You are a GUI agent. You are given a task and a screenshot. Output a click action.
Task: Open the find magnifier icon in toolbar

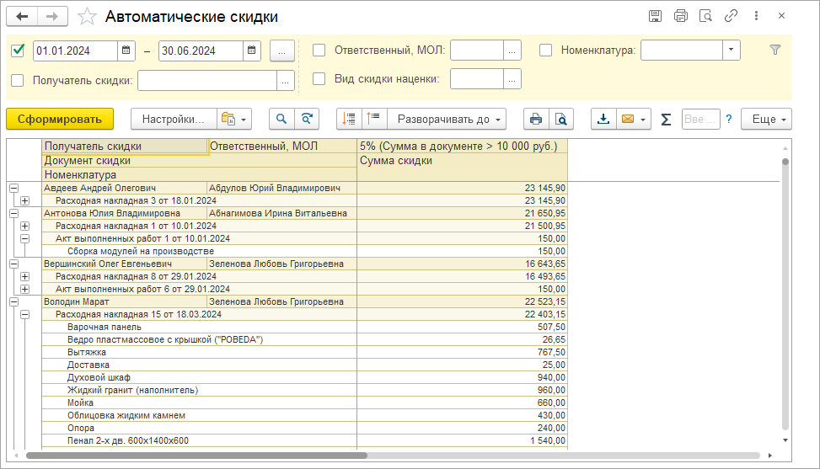pyautogui.click(x=281, y=120)
